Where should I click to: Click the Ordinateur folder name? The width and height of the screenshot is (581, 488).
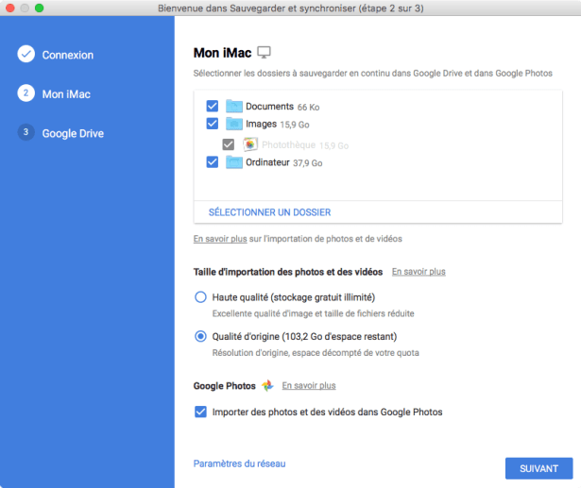(x=267, y=162)
